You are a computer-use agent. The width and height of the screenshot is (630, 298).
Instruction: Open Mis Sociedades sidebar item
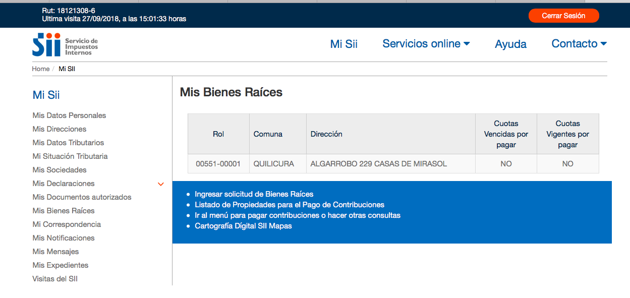tap(60, 170)
